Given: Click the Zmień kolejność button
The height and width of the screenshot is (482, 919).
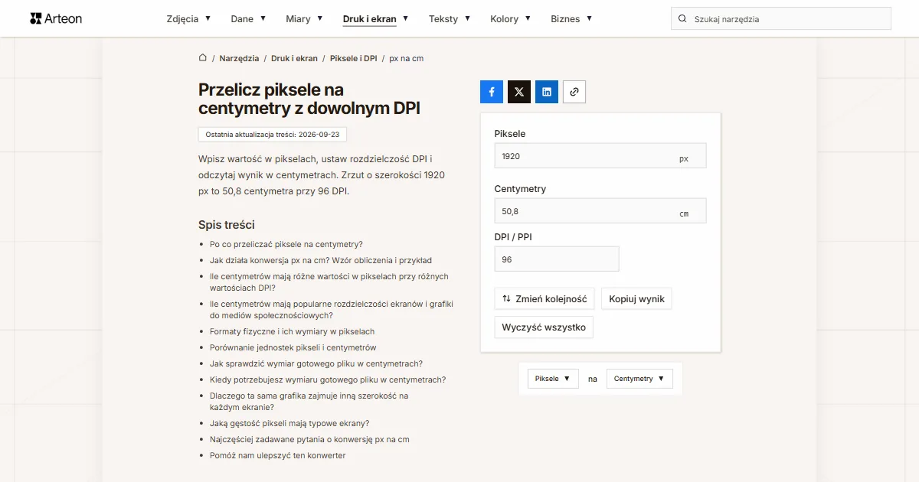Looking at the screenshot, I should click(x=545, y=298).
